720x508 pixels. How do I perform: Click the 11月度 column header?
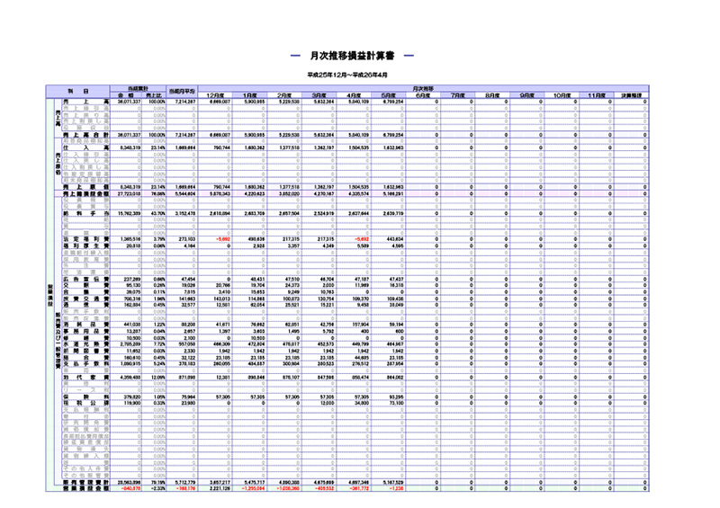tap(597, 95)
